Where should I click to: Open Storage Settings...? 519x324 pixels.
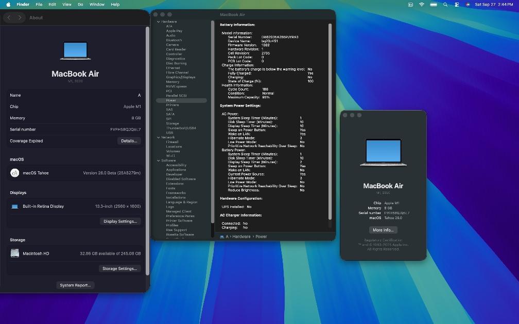click(x=119, y=268)
